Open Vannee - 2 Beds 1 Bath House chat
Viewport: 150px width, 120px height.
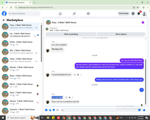click(x=20, y=102)
